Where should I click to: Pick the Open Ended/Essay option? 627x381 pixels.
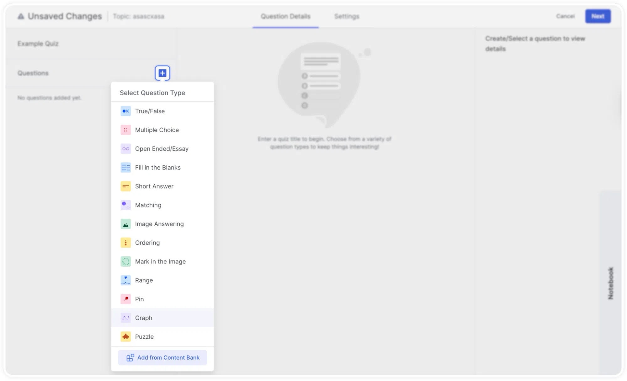(x=162, y=149)
